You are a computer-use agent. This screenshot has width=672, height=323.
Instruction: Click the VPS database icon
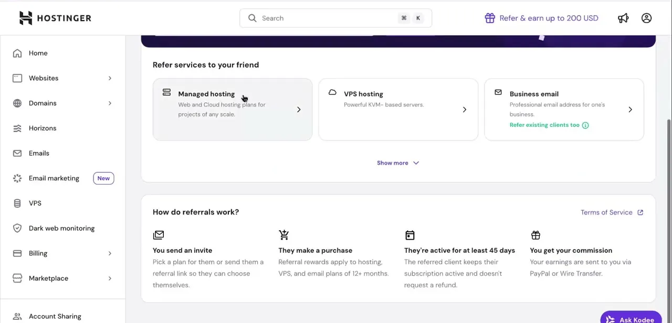pyautogui.click(x=17, y=203)
